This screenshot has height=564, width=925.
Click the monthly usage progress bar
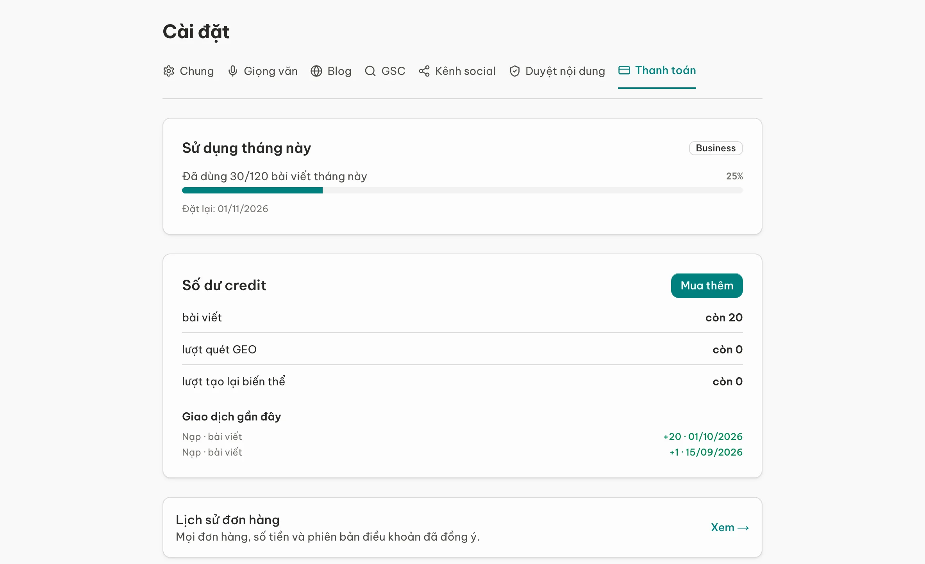462,190
